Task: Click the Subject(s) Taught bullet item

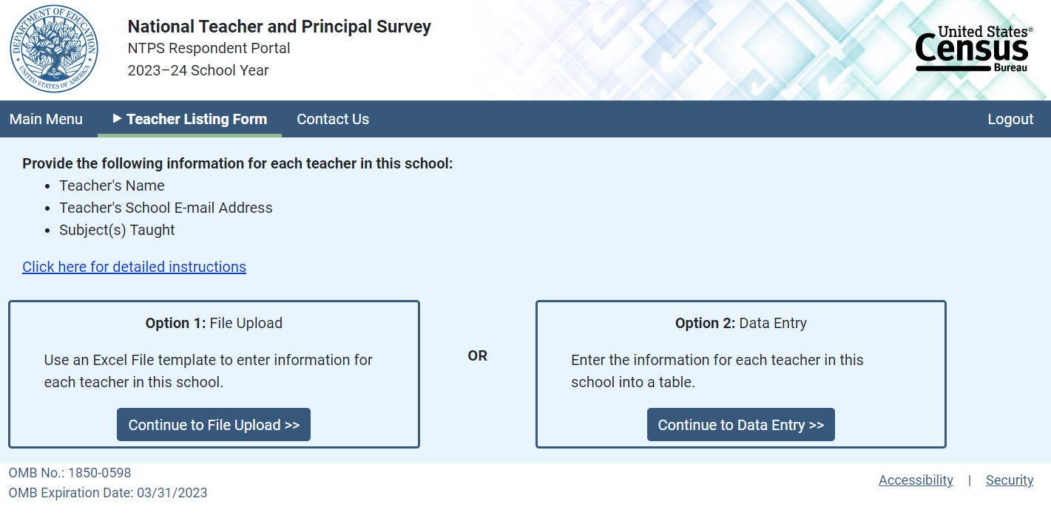Action: [117, 230]
